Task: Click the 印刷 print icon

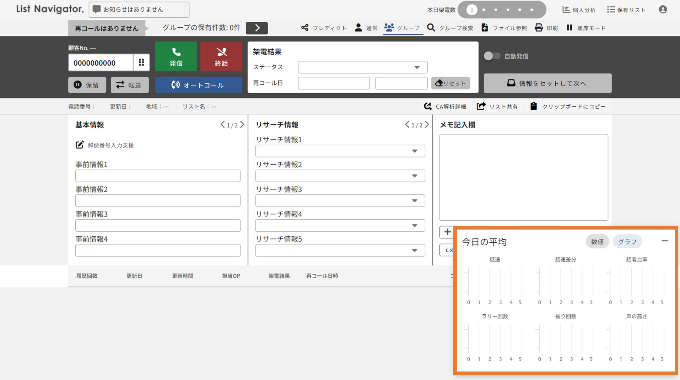Action: (x=539, y=28)
